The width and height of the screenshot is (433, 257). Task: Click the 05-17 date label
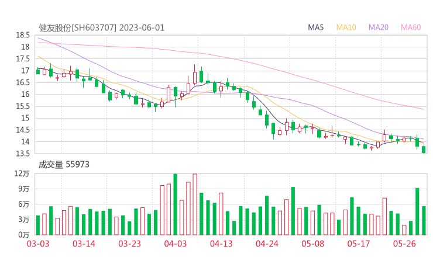pos(359,244)
